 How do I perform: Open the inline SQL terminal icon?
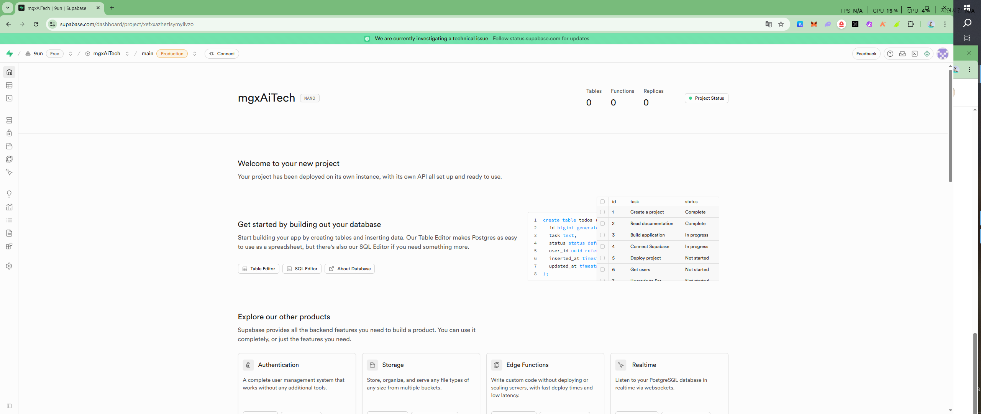pos(915,54)
